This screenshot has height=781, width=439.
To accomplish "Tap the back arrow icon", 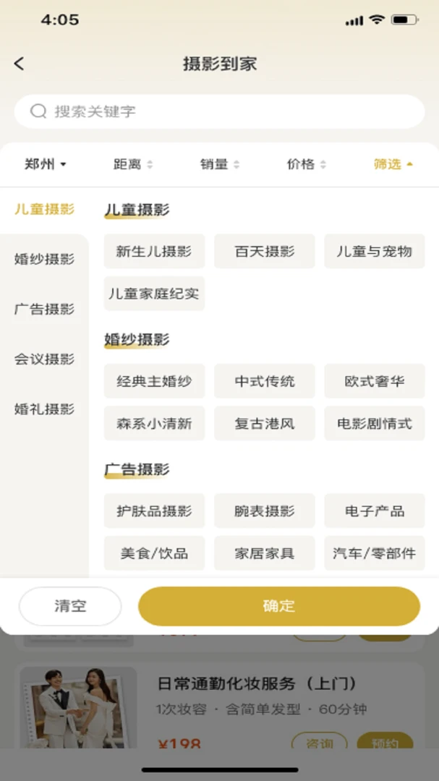I will (x=19, y=63).
